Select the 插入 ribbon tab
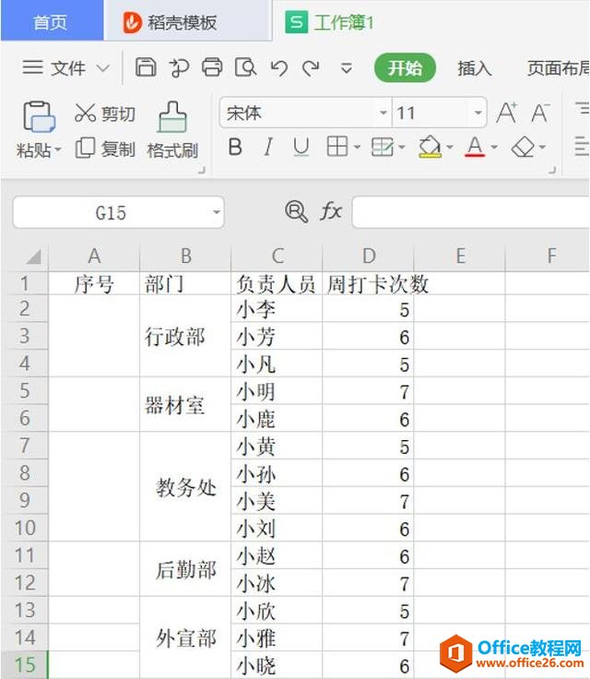The height and width of the screenshot is (679, 590). (x=475, y=68)
